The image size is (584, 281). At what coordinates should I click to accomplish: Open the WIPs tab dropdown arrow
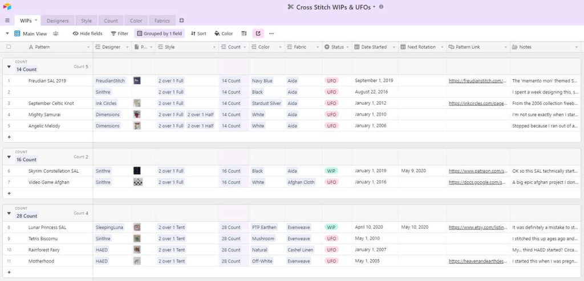pos(36,20)
